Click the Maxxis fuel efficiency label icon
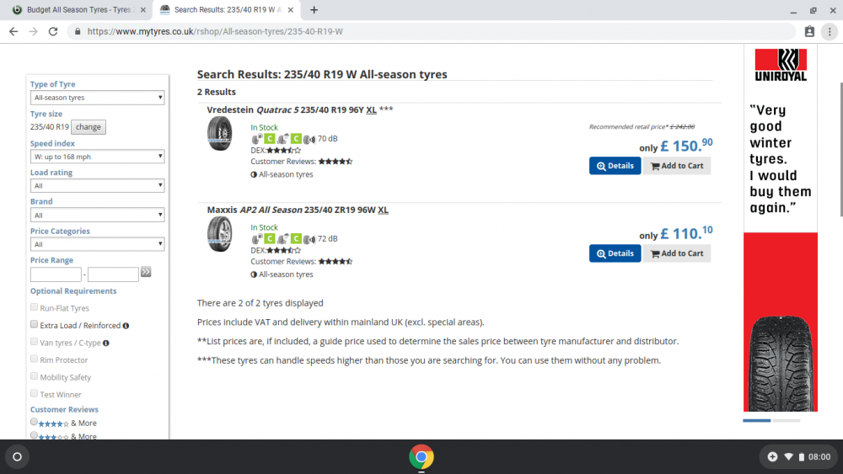The image size is (843, 474). [263, 238]
